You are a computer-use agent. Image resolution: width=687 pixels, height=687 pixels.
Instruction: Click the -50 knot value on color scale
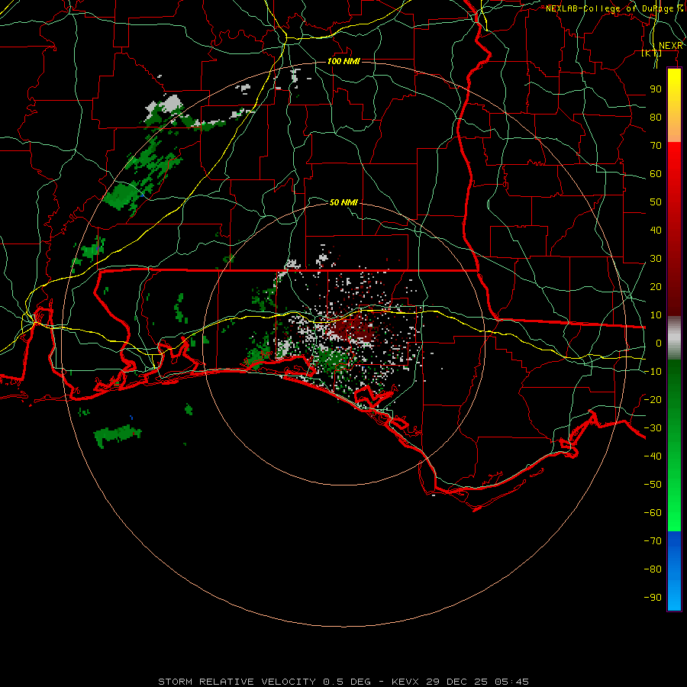[653, 484]
